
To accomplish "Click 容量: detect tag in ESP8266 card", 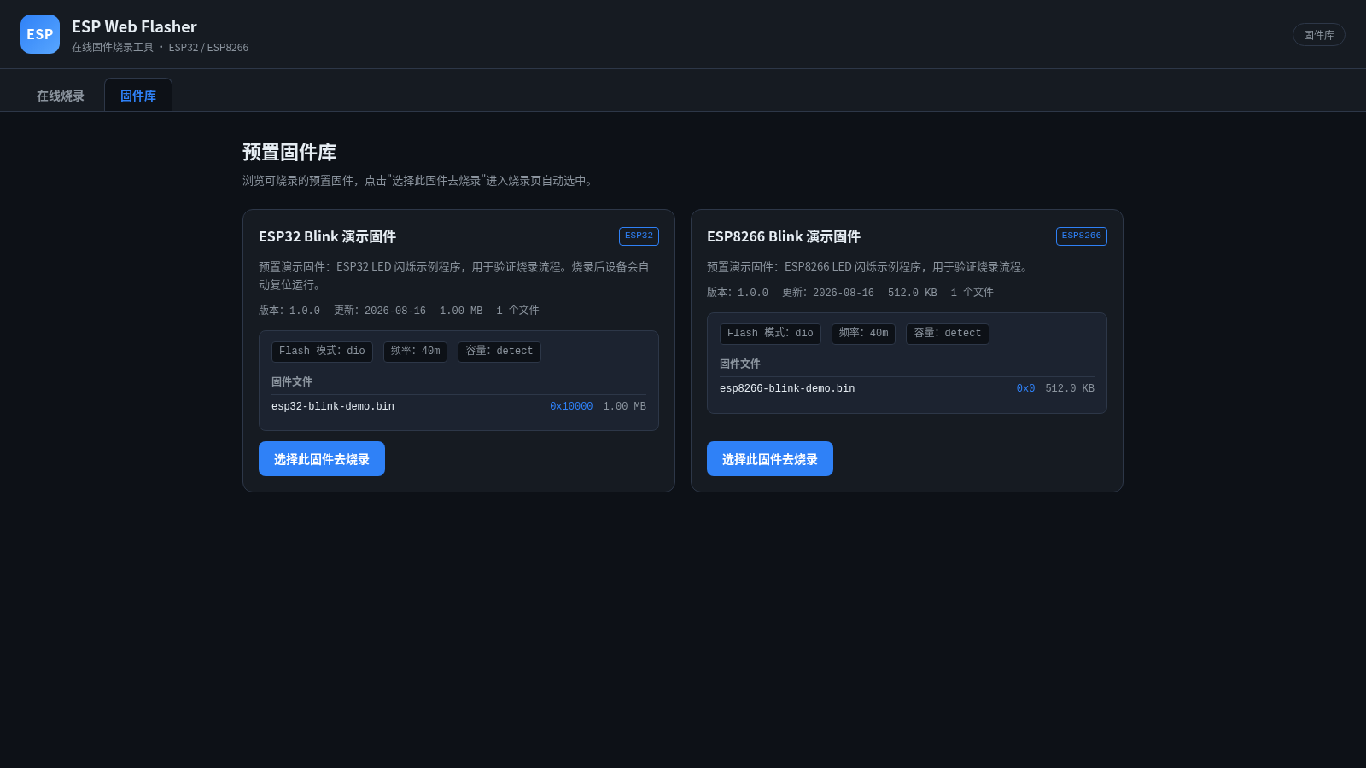I will (x=947, y=334).
